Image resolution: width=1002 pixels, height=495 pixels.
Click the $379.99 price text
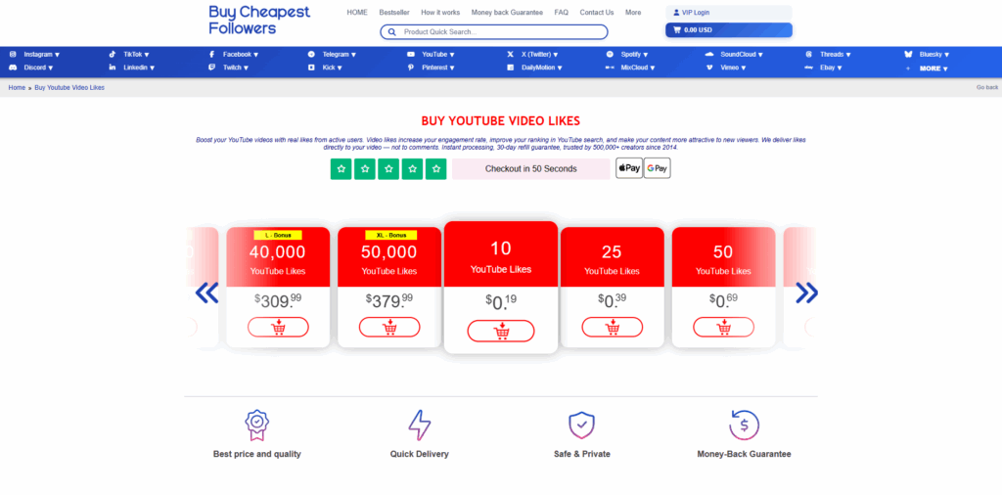pos(389,300)
